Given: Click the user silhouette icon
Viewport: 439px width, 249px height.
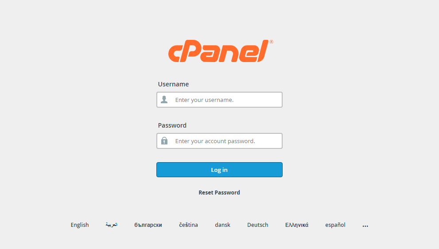Looking at the screenshot, I should [x=164, y=99].
